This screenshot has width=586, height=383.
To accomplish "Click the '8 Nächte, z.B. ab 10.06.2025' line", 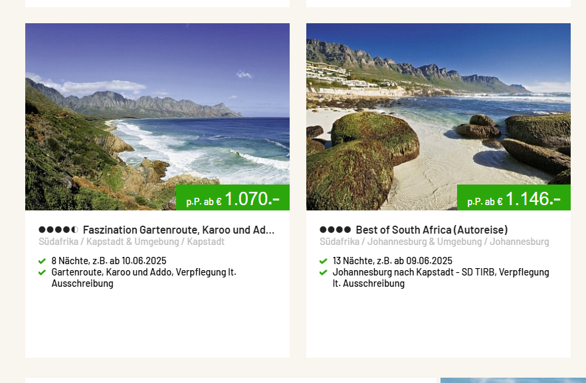I will point(108,261).
